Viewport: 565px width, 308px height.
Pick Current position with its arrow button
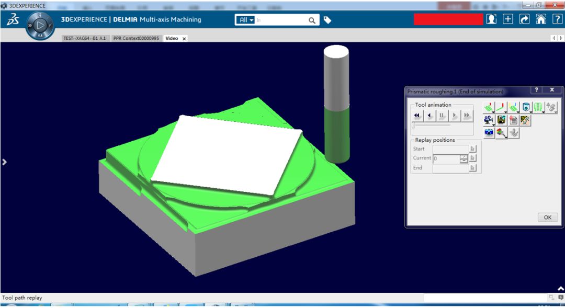pos(473,158)
